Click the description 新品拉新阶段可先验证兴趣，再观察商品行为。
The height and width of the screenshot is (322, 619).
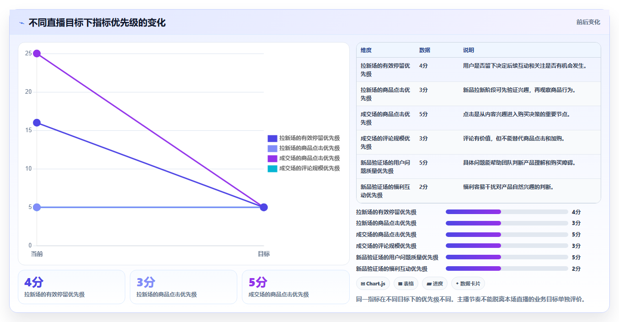pyautogui.click(x=519, y=90)
